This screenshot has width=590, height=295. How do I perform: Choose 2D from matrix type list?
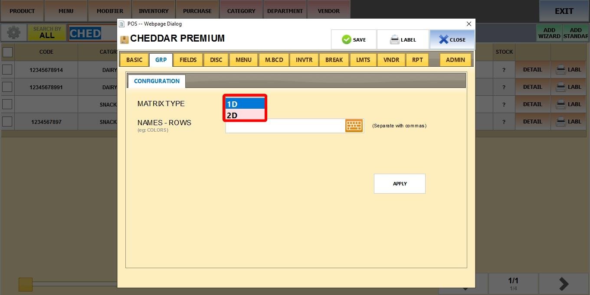[x=245, y=115]
